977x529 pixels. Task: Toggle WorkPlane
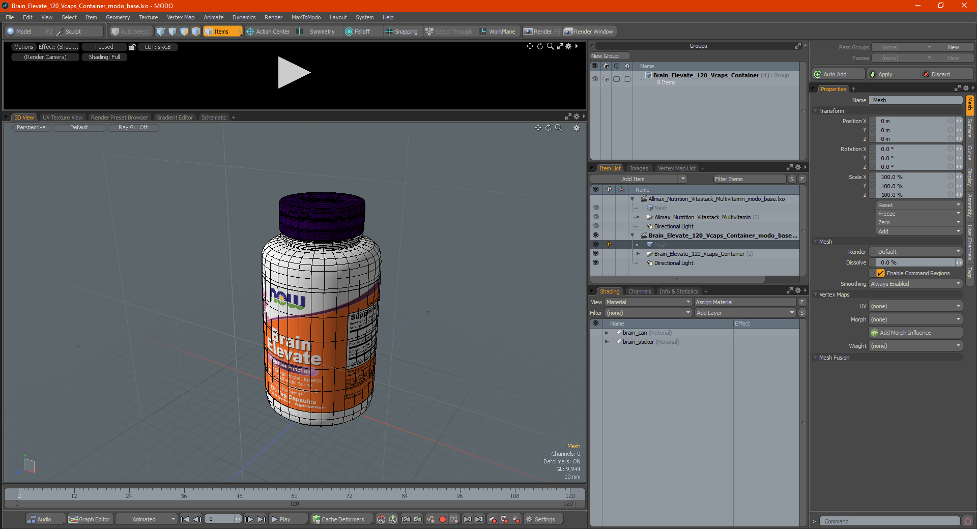point(498,32)
